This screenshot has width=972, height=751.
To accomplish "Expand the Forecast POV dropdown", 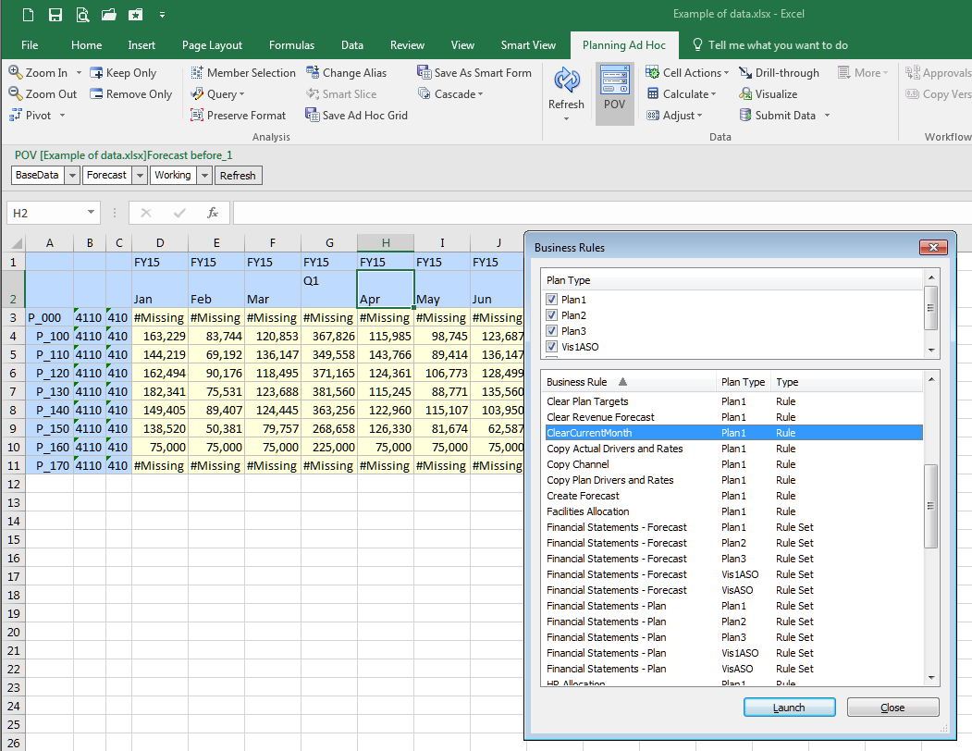I will point(141,176).
